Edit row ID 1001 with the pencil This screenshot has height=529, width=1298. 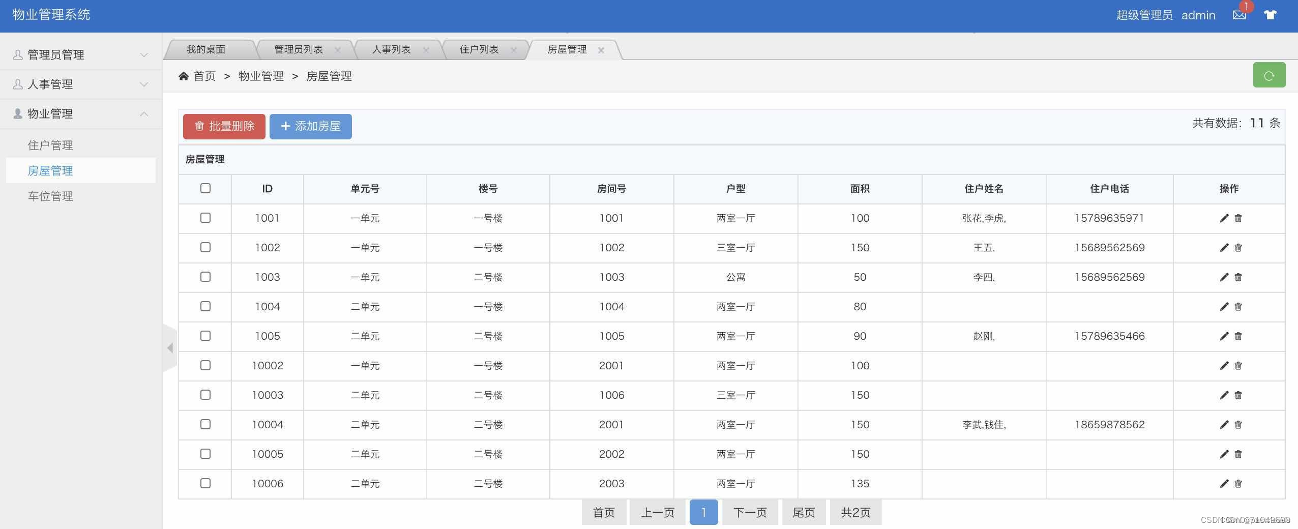(x=1224, y=218)
